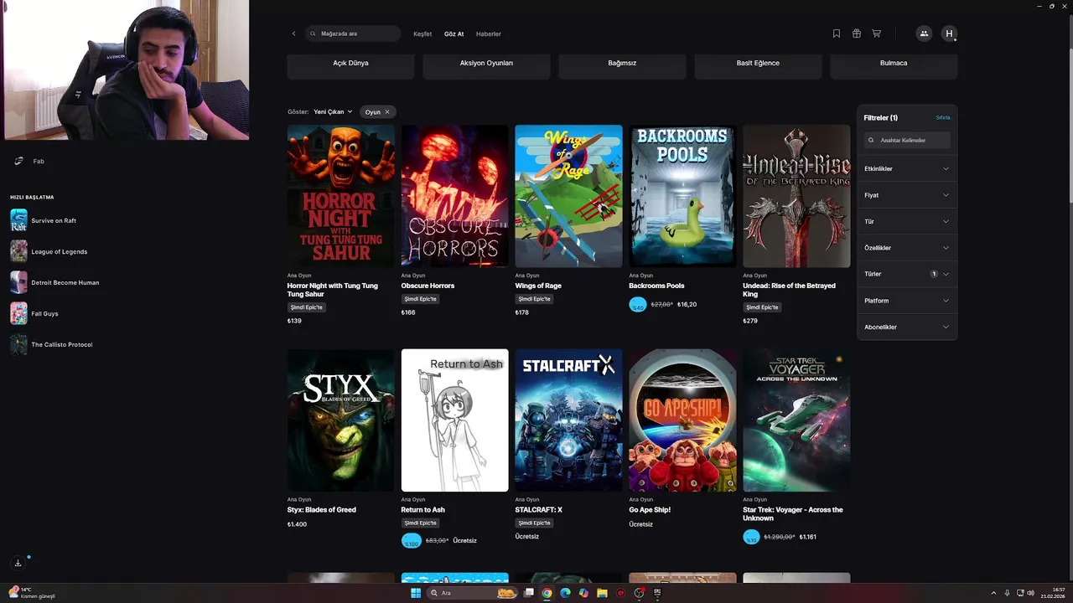Open File Explorer from the taskbar
This screenshot has height=603, width=1073.
[x=602, y=593]
